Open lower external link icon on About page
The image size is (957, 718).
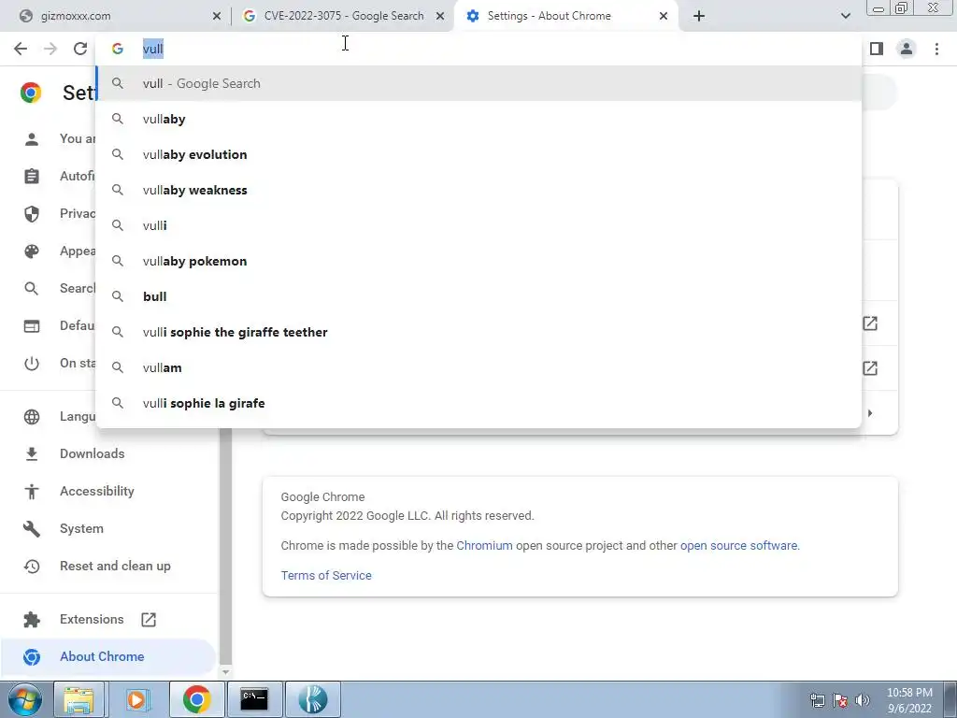[870, 368]
